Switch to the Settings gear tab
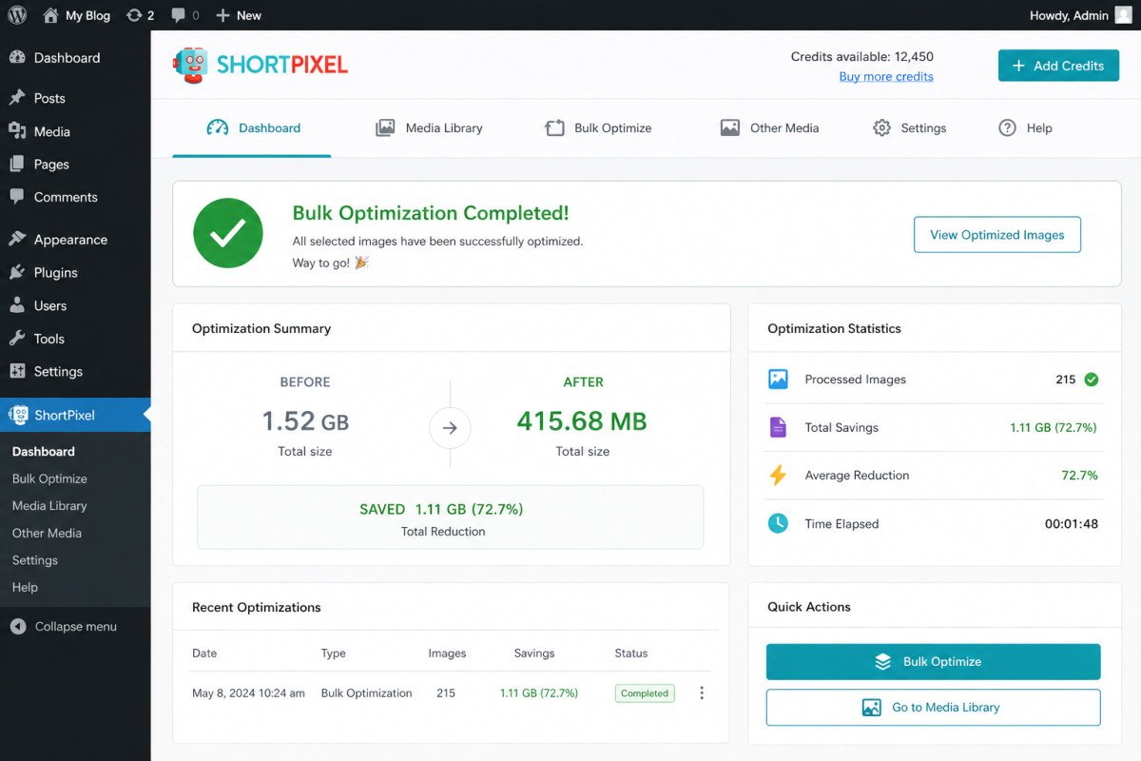 coord(910,127)
